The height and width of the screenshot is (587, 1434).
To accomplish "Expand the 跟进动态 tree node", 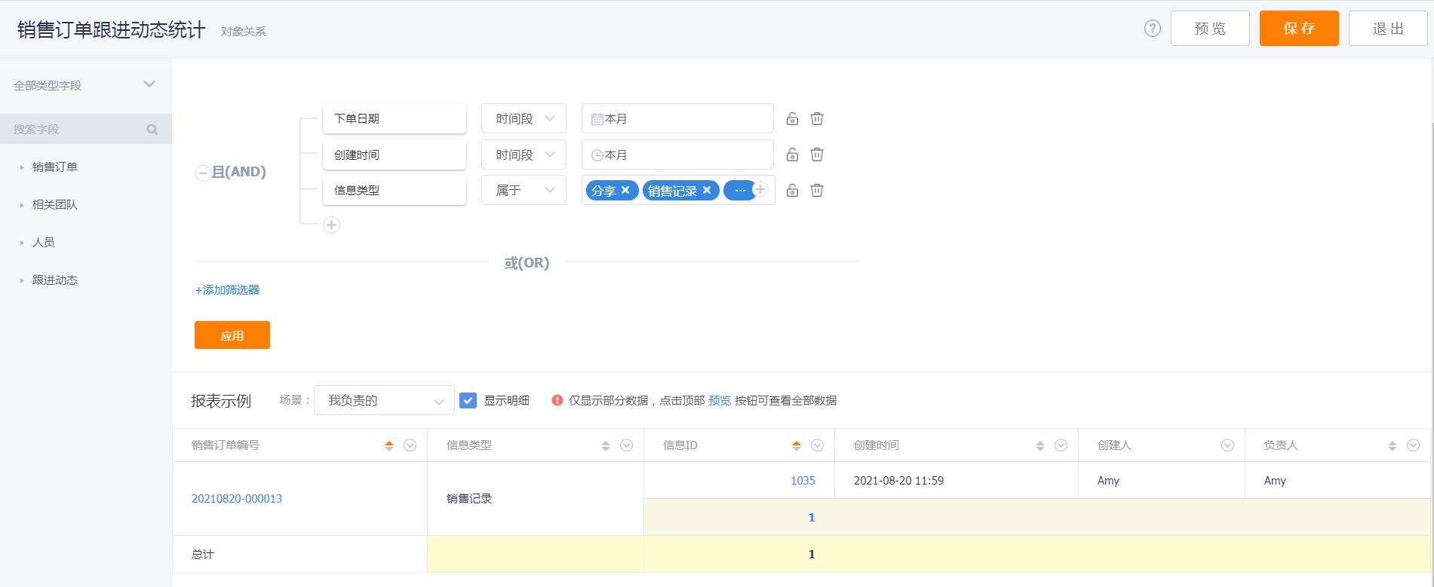I will (x=22, y=280).
